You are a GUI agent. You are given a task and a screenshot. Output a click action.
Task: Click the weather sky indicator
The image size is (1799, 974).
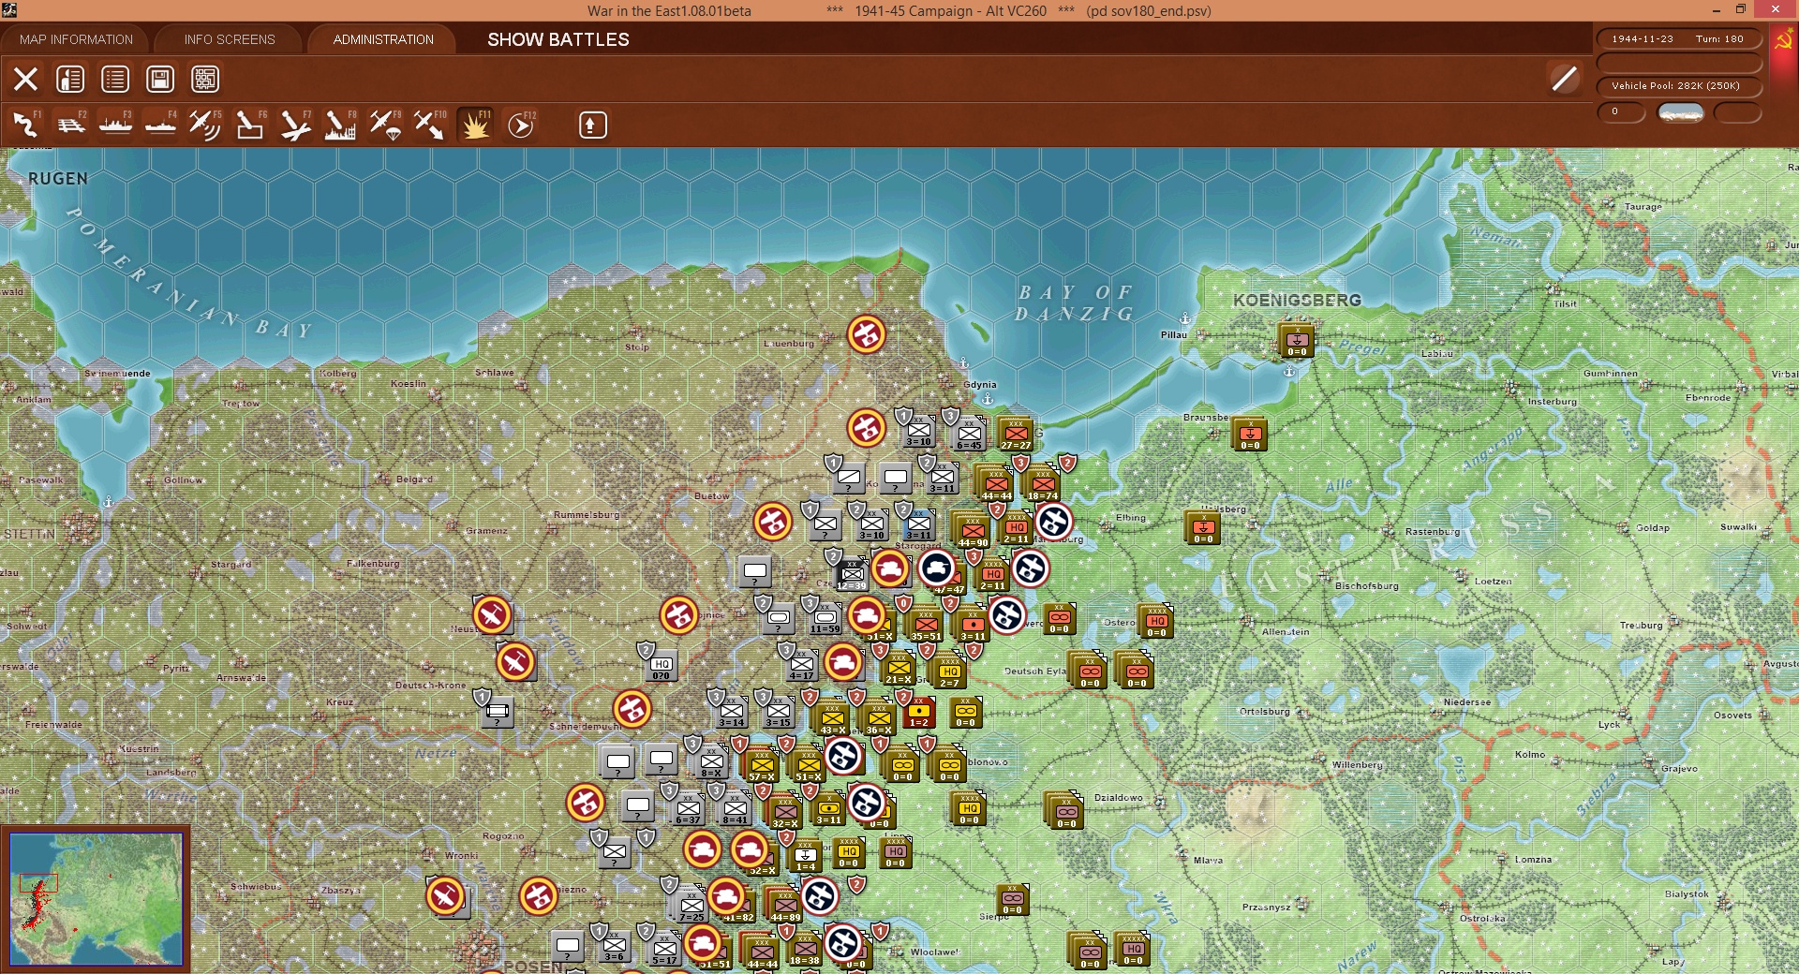coord(1681,112)
